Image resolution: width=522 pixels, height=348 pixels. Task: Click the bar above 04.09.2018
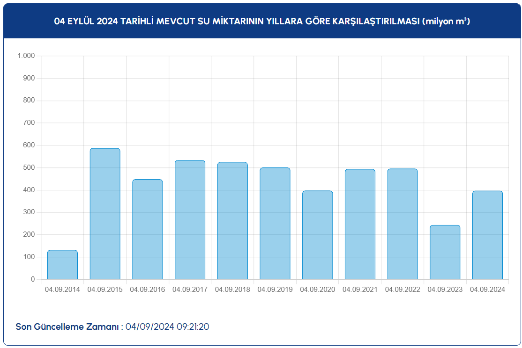pos(232,221)
